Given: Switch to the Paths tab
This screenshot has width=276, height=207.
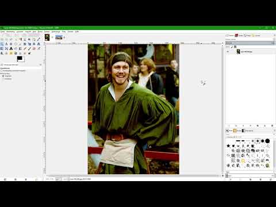Looking at the screenshot, I should click(x=247, y=35).
